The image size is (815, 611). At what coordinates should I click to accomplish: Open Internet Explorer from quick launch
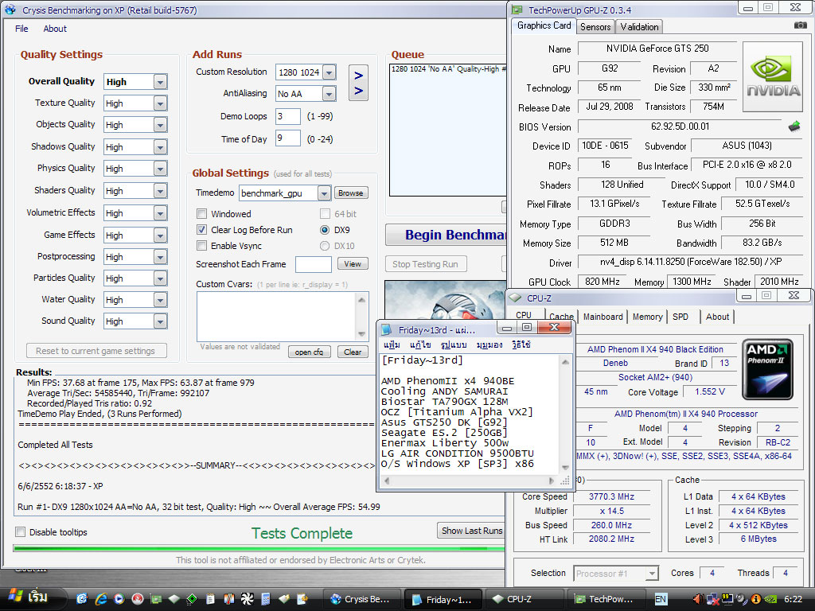101,599
